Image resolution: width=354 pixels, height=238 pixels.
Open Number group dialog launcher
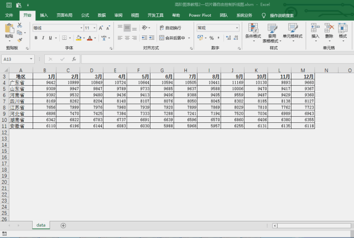(239, 48)
